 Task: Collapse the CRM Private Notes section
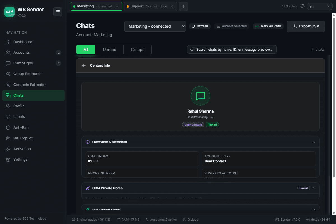tap(314, 188)
